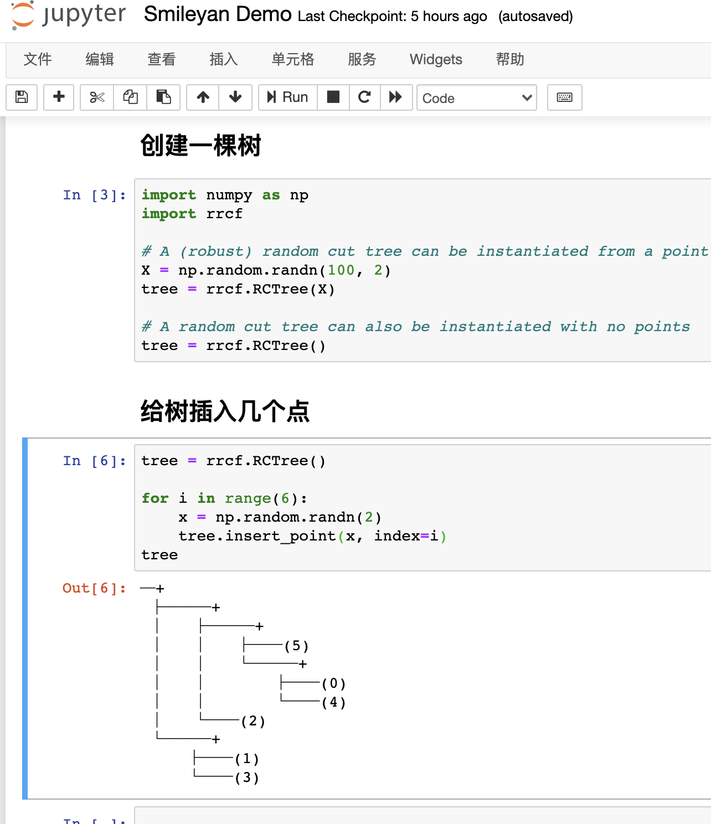Open the Widgets menu
Viewport: 711px width, 824px height.
pyautogui.click(x=436, y=59)
